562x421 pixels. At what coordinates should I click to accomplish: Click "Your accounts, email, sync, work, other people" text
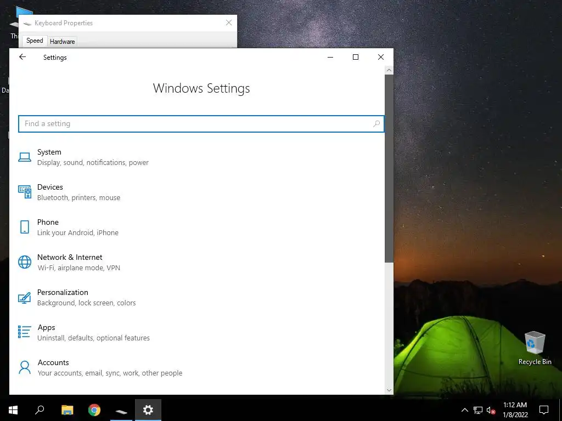(110, 373)
